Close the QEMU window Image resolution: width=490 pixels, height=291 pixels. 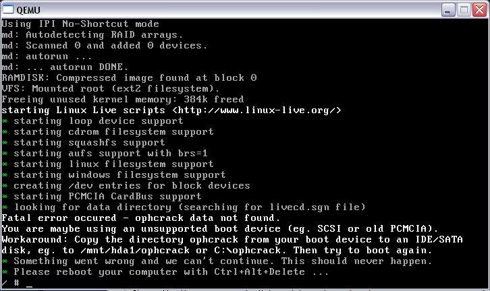tap(479, 10)
